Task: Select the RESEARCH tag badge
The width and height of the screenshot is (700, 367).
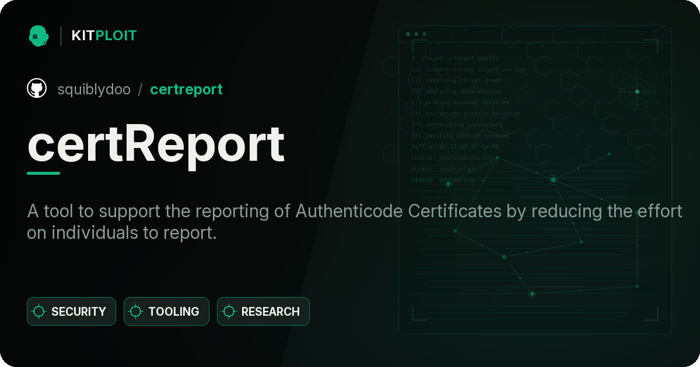Action: (x=263, y=311)
